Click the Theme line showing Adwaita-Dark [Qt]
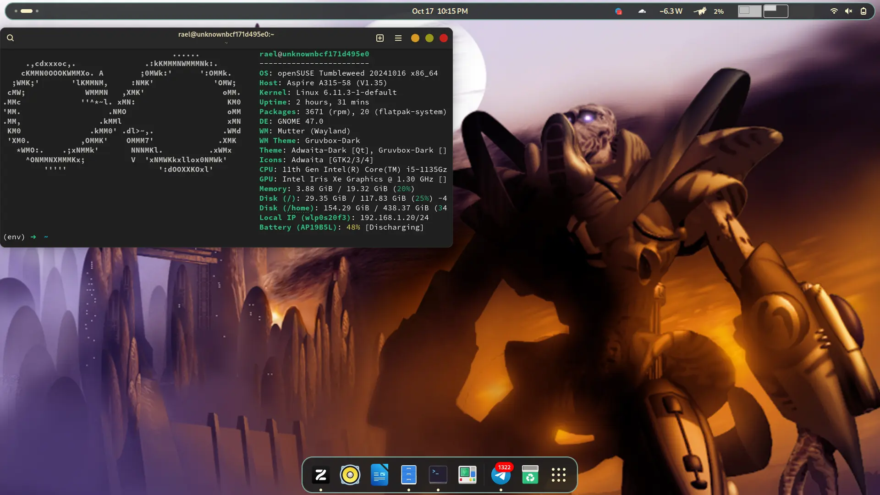This screenshot has width=880, height=495. tap(353, 150)
